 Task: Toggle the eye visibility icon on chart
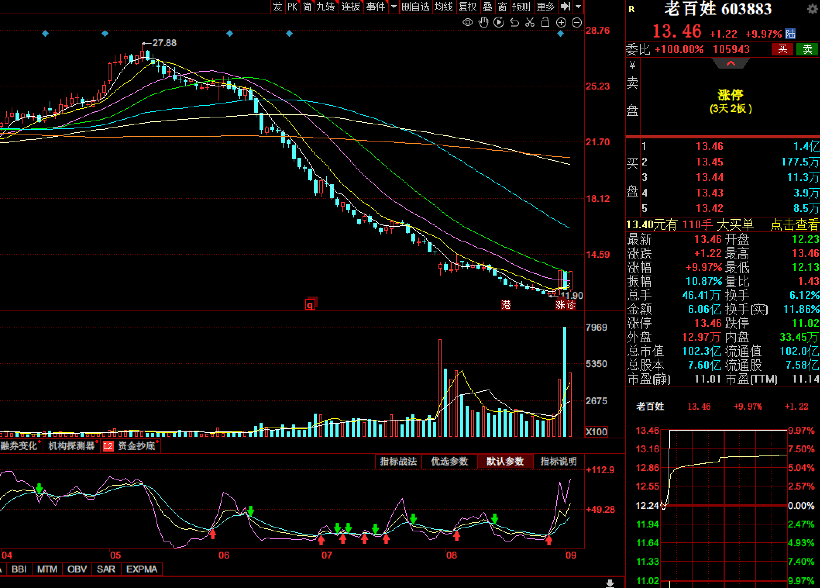pos(468,22)
